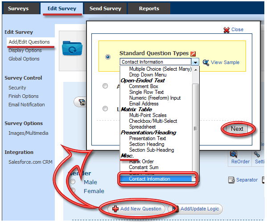Choose the Male radio option
Image resolution: width=267 pixels, height=222 pixels.
click(x=73, y=182)
